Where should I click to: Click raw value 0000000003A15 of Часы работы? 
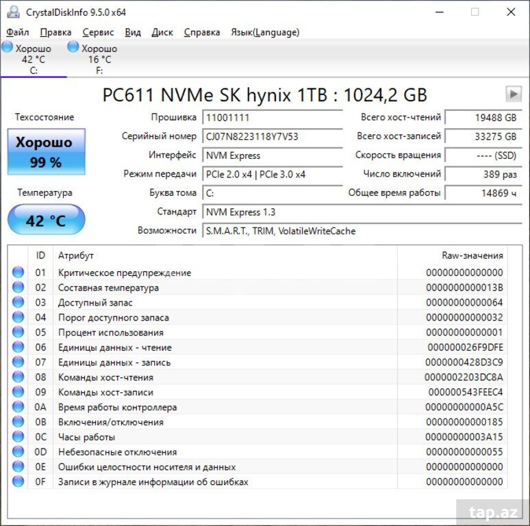pos(464,437)
